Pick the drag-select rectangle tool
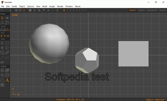This screenshot has height=101, width=167. [x=7, y=43]
